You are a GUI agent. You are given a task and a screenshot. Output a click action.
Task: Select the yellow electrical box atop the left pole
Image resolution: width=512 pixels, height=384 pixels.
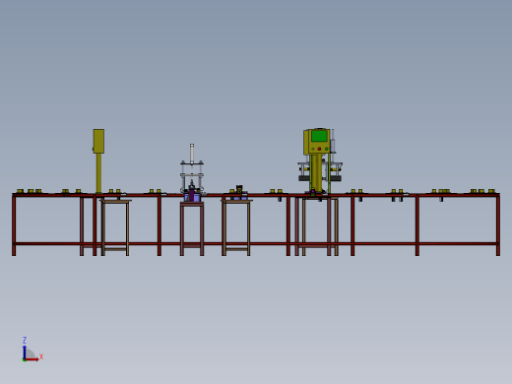[x=98, y=141]
